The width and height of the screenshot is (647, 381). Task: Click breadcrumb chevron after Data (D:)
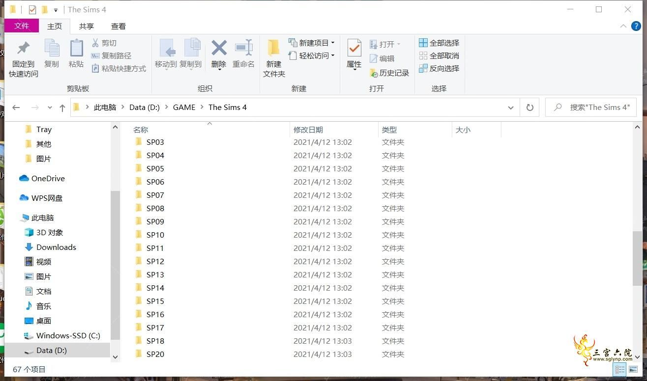166,107
